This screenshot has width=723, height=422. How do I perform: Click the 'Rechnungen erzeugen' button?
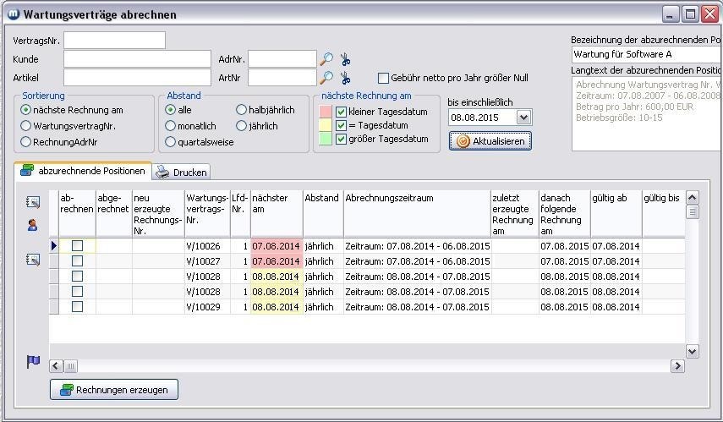coord(114,390)
